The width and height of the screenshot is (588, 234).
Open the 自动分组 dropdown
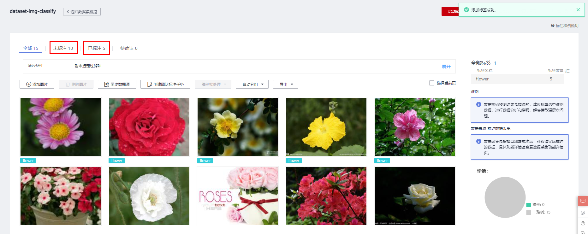tap(252, 84)
